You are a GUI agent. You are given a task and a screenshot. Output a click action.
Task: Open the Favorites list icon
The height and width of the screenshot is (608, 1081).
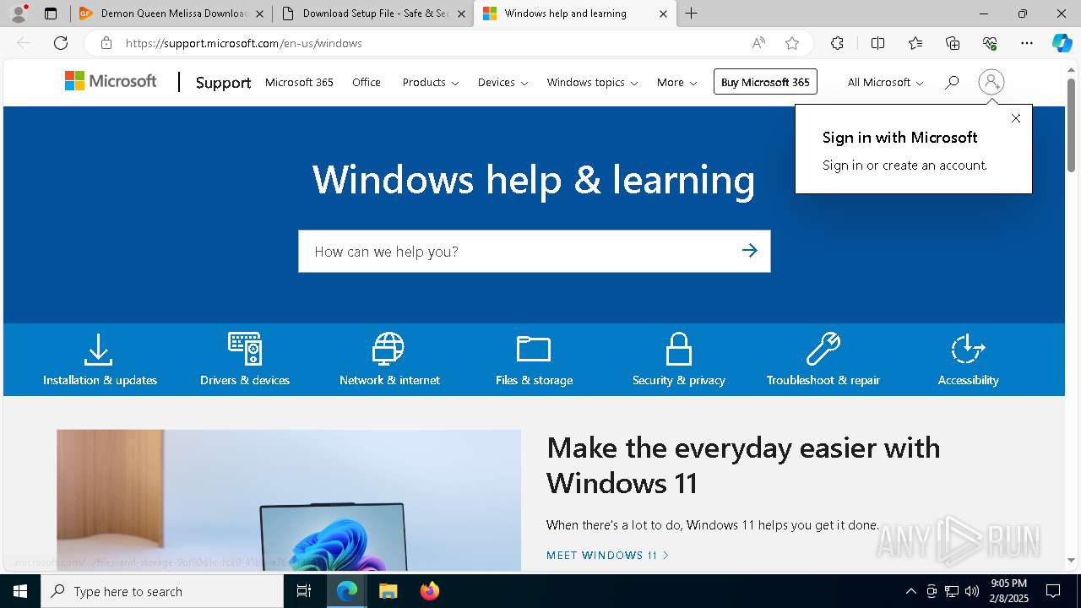coord(915,43)
